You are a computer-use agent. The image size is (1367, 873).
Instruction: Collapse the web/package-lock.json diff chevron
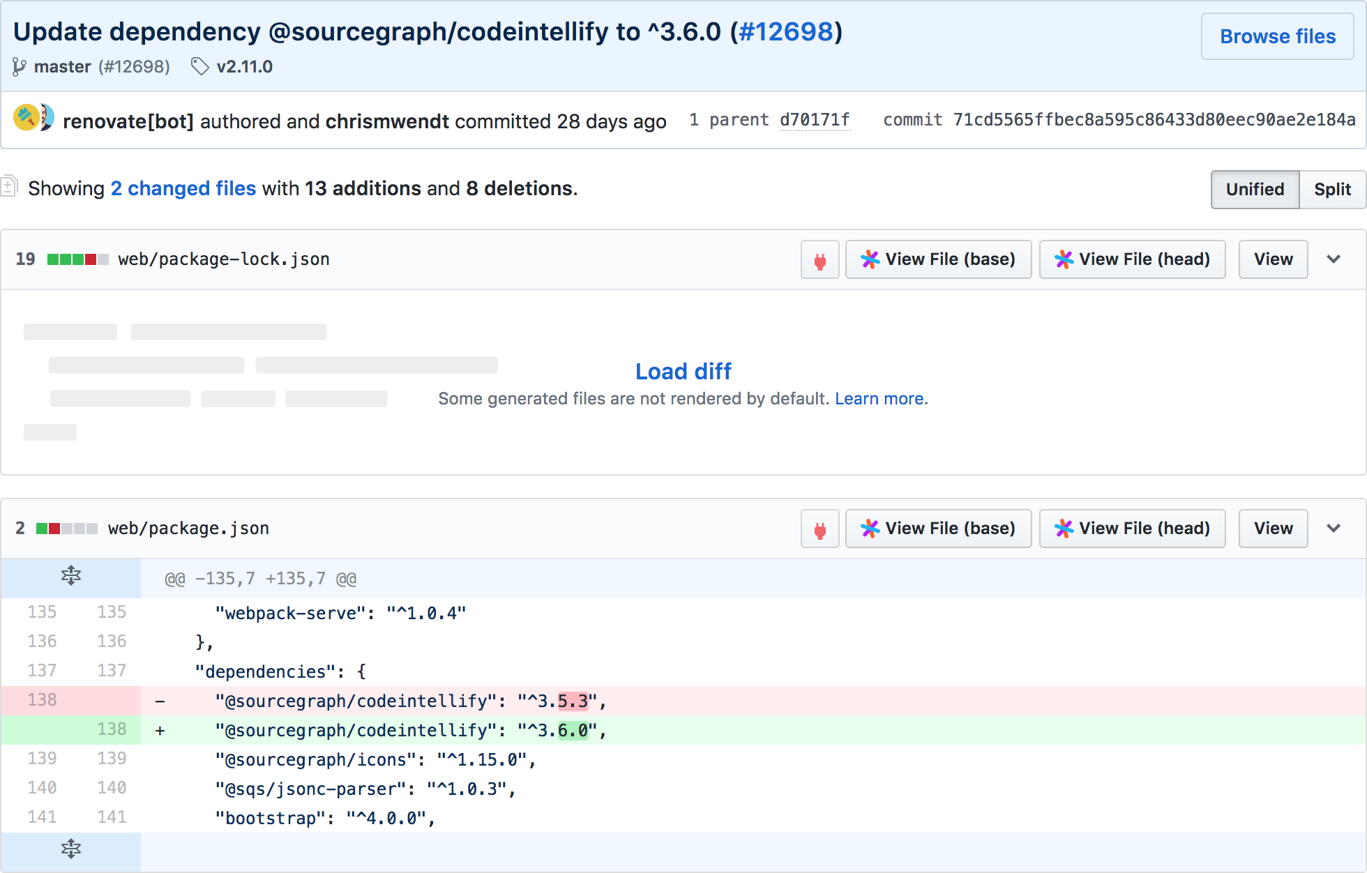pos(1333,259)
